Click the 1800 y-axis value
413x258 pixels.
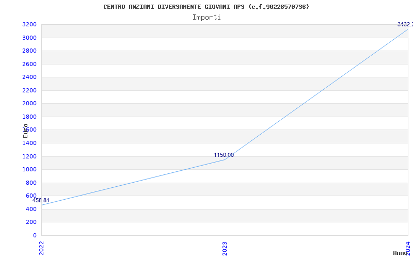29,117
